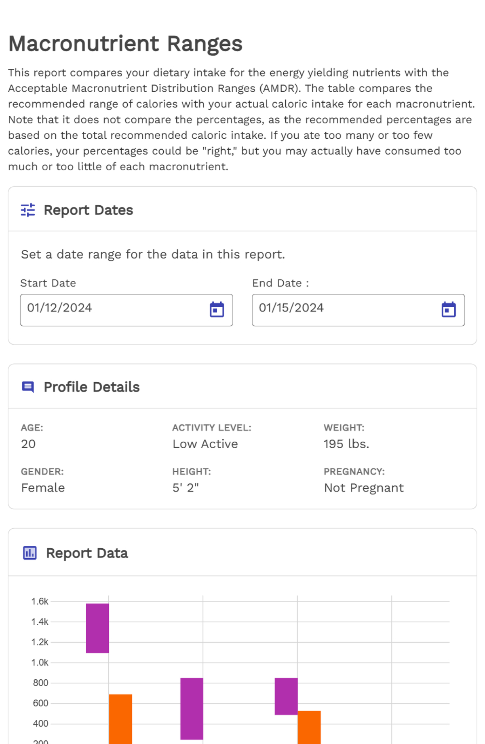The width and height of the screenshot is (485, 744).
Task: Click the second orange chart bar
Action: pyautogui.click(x=309, y=727)
